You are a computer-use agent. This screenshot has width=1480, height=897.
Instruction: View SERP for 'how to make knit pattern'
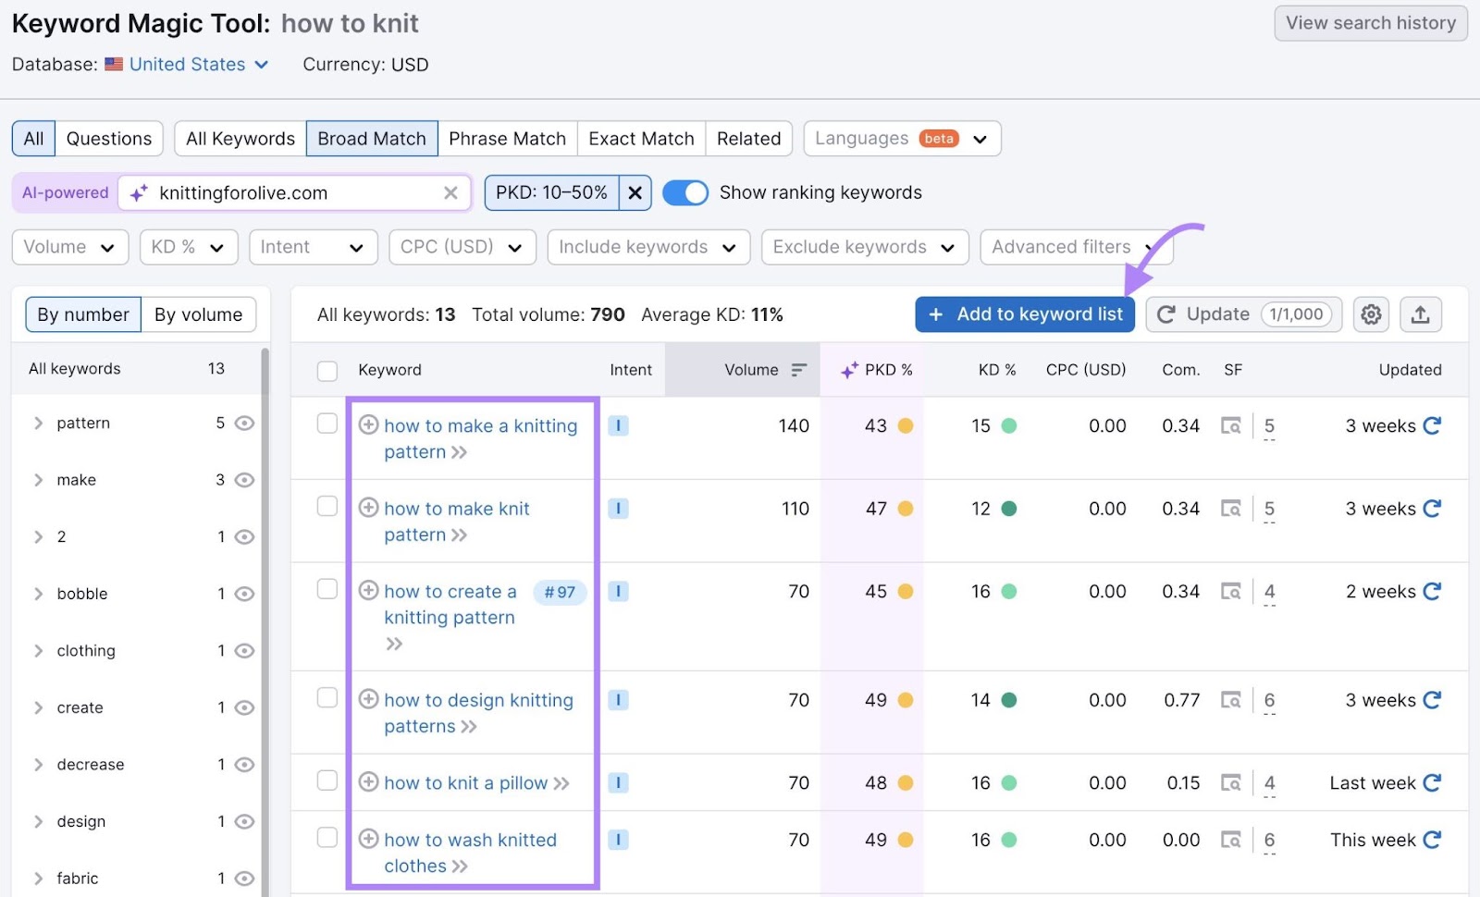1230,509
